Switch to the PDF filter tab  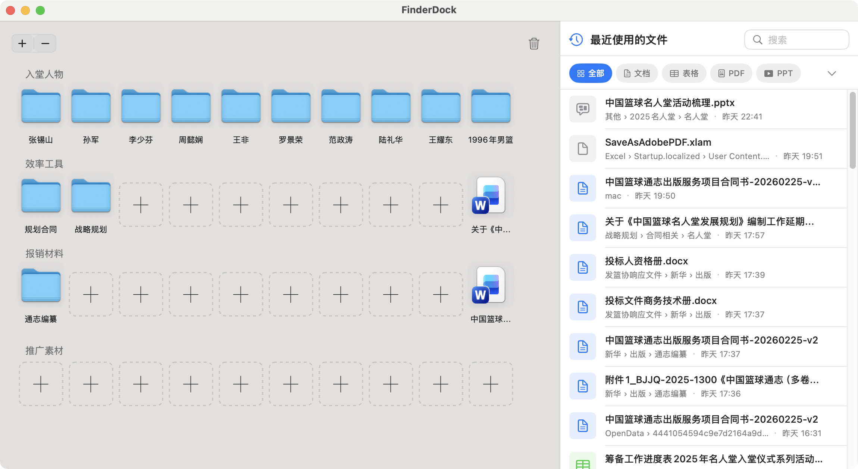tap(731, 73)
